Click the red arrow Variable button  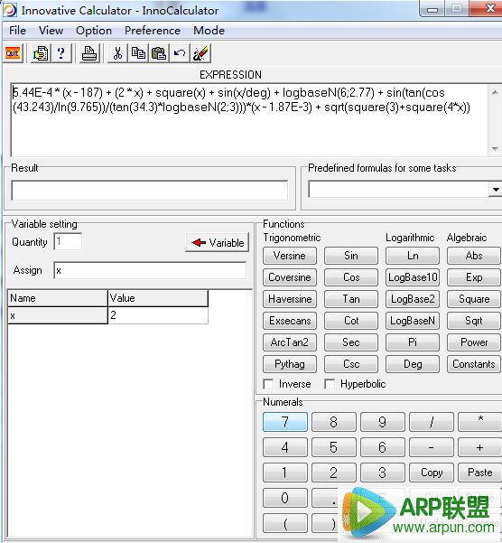[x=218, y=242]
